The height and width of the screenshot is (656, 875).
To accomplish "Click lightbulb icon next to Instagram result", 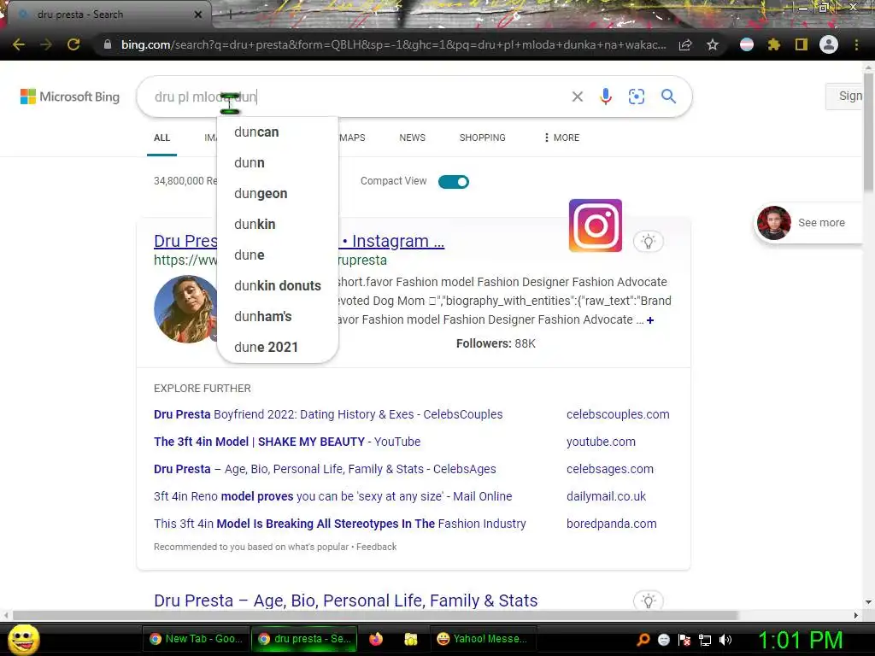I will tap(648, 242).
